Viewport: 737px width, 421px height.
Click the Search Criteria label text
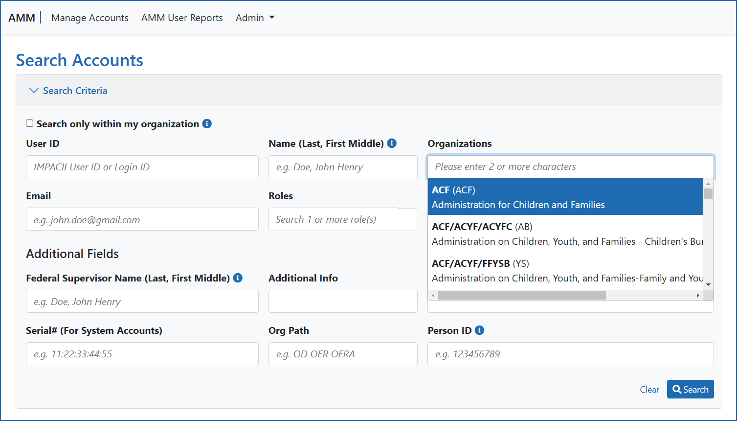75,91
